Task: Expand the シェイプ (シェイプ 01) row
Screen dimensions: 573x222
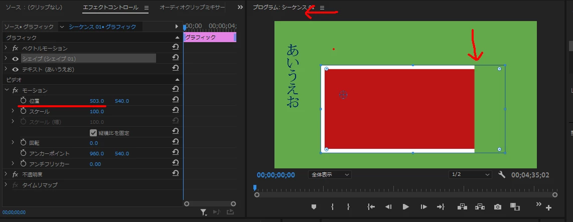Action: (x=6, y=59)
